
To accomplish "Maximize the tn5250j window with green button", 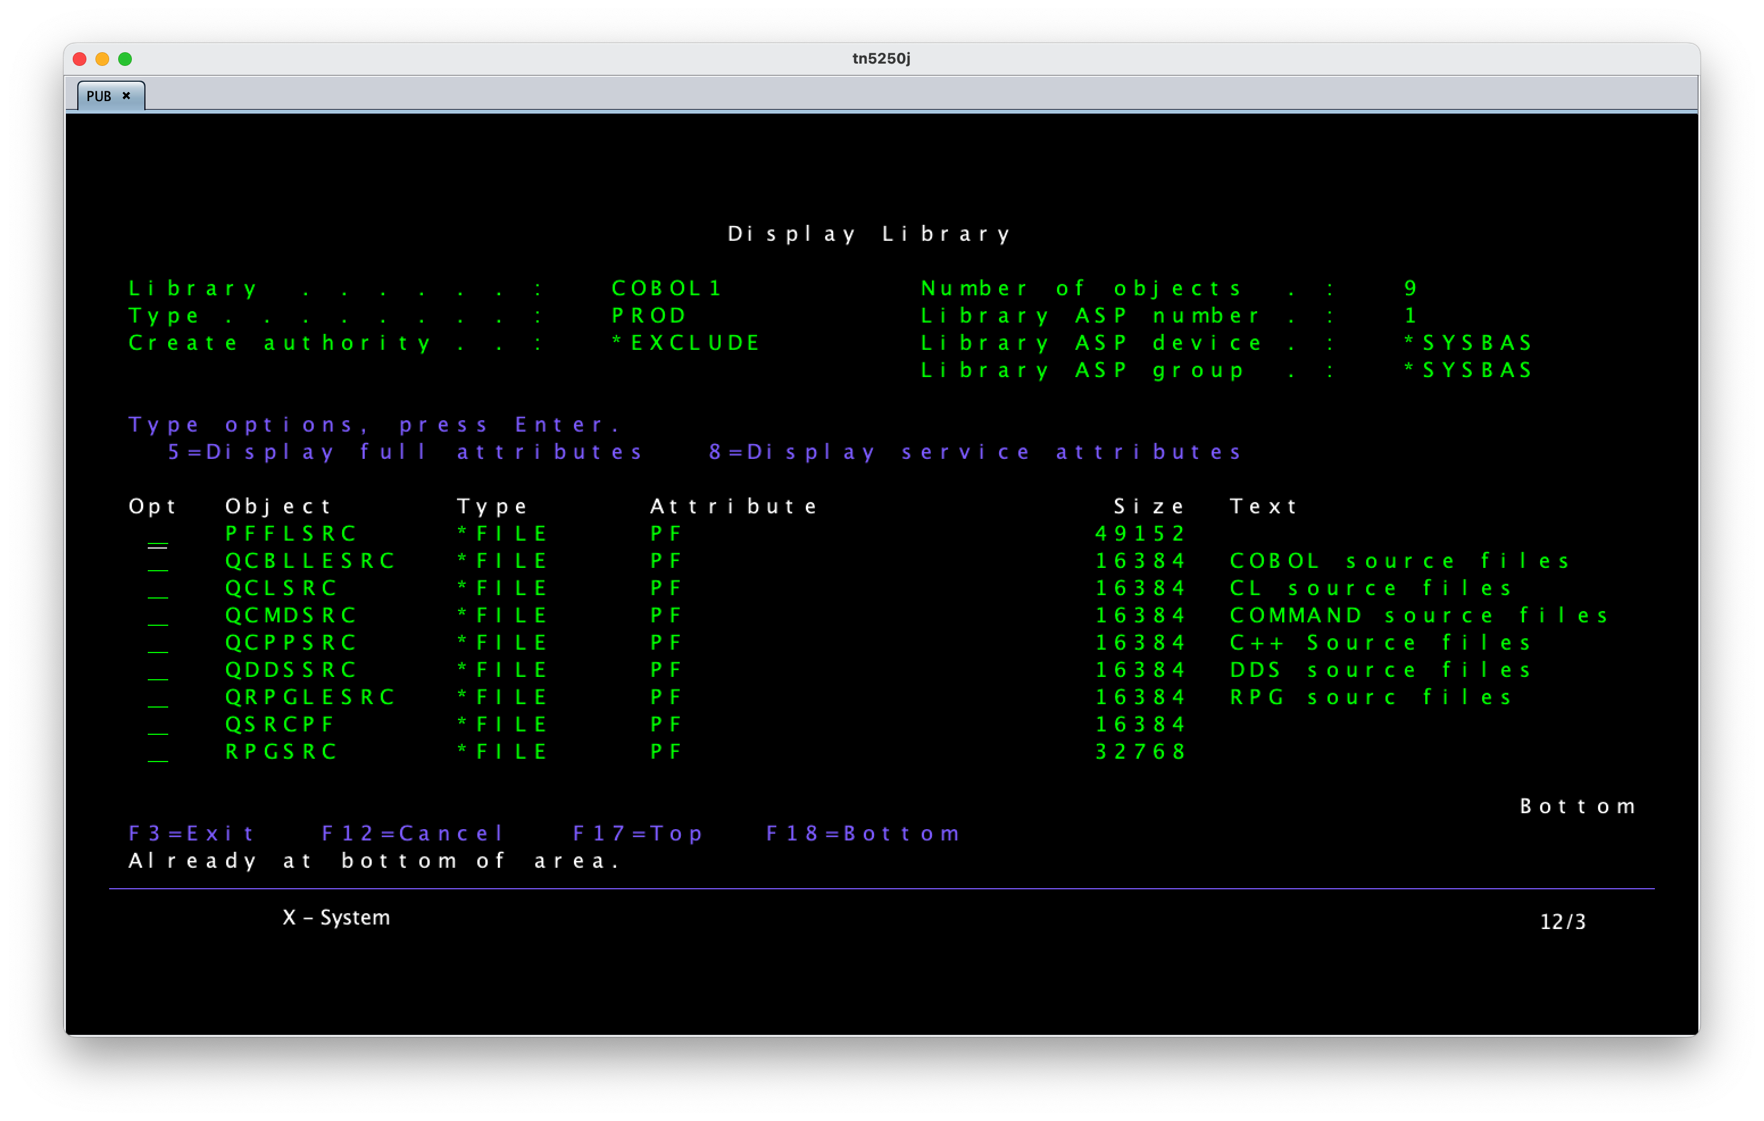I will tap(125, 58).
